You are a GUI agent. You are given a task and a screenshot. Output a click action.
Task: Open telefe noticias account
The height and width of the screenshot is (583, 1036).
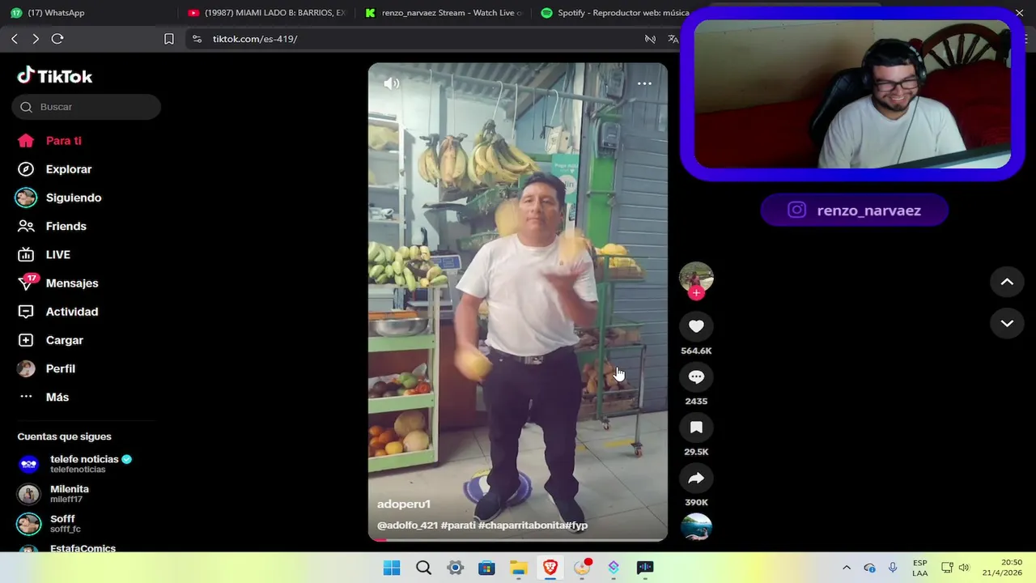pos(75,464)
